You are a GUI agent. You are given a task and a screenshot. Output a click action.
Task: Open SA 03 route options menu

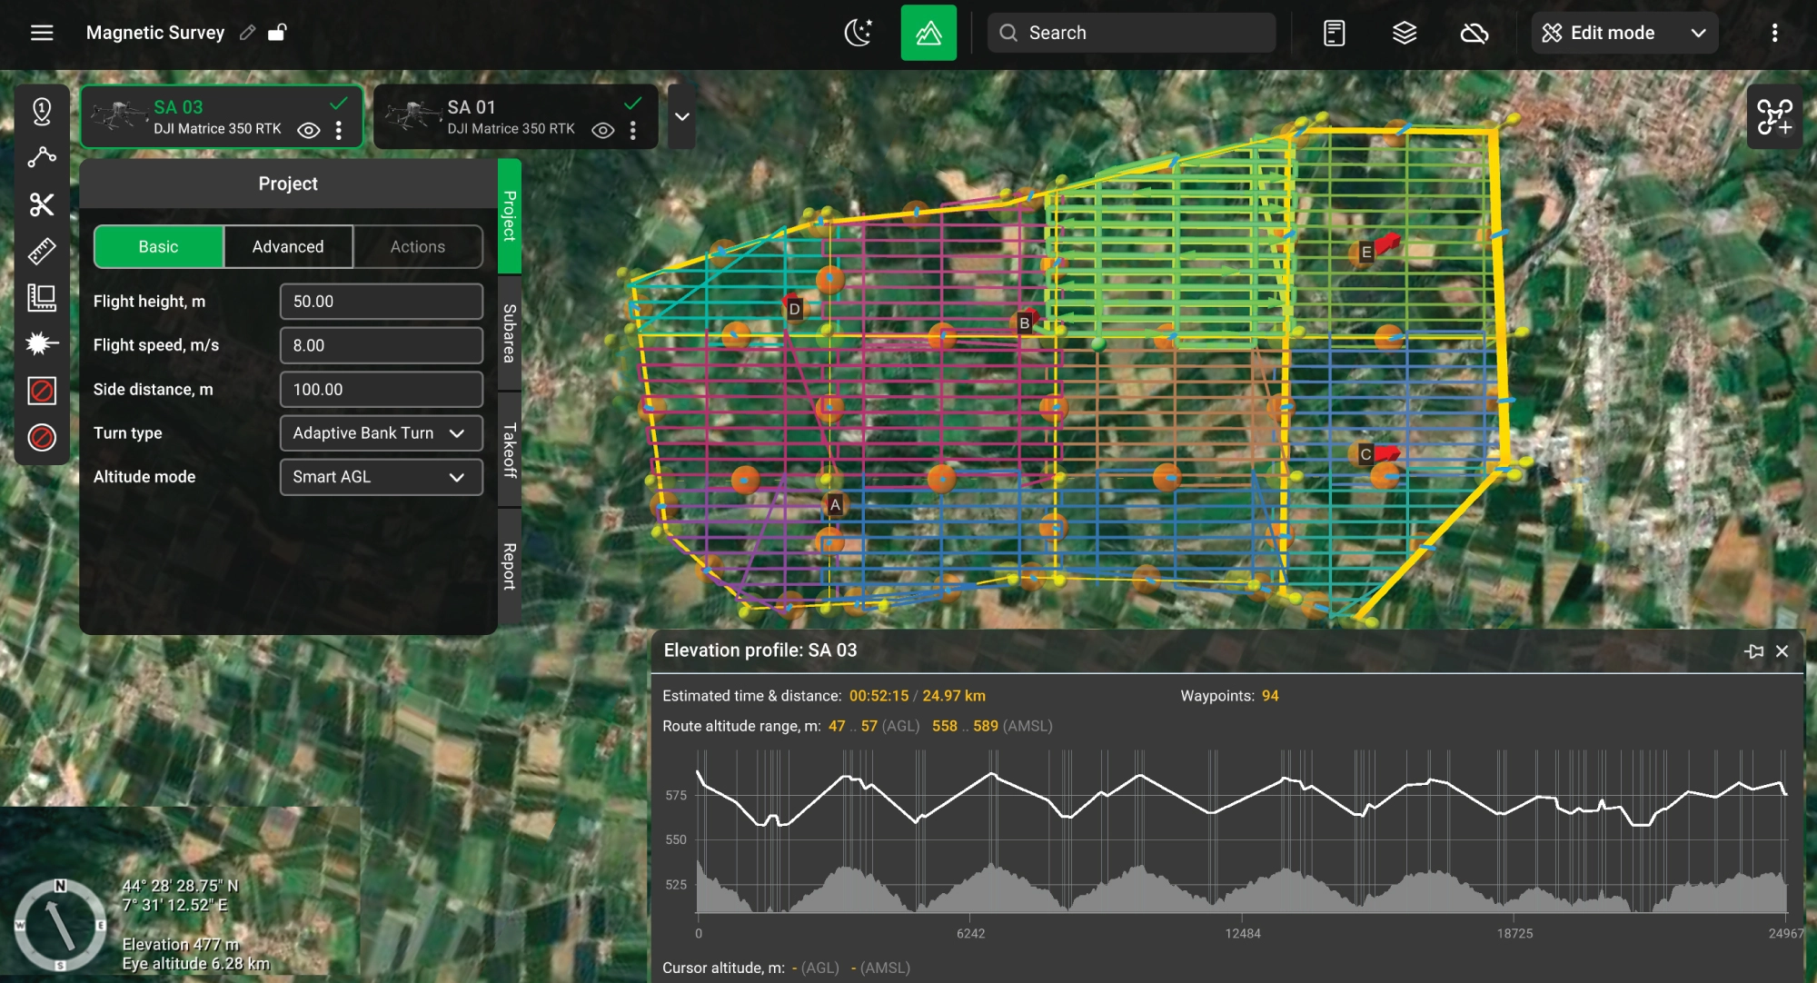click(x=339, y=130)
